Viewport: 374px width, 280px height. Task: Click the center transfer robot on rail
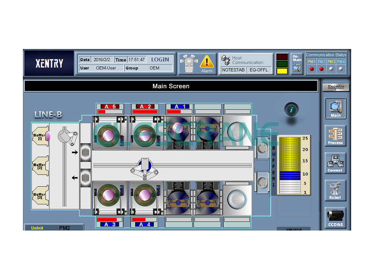[x=144, y=168]
